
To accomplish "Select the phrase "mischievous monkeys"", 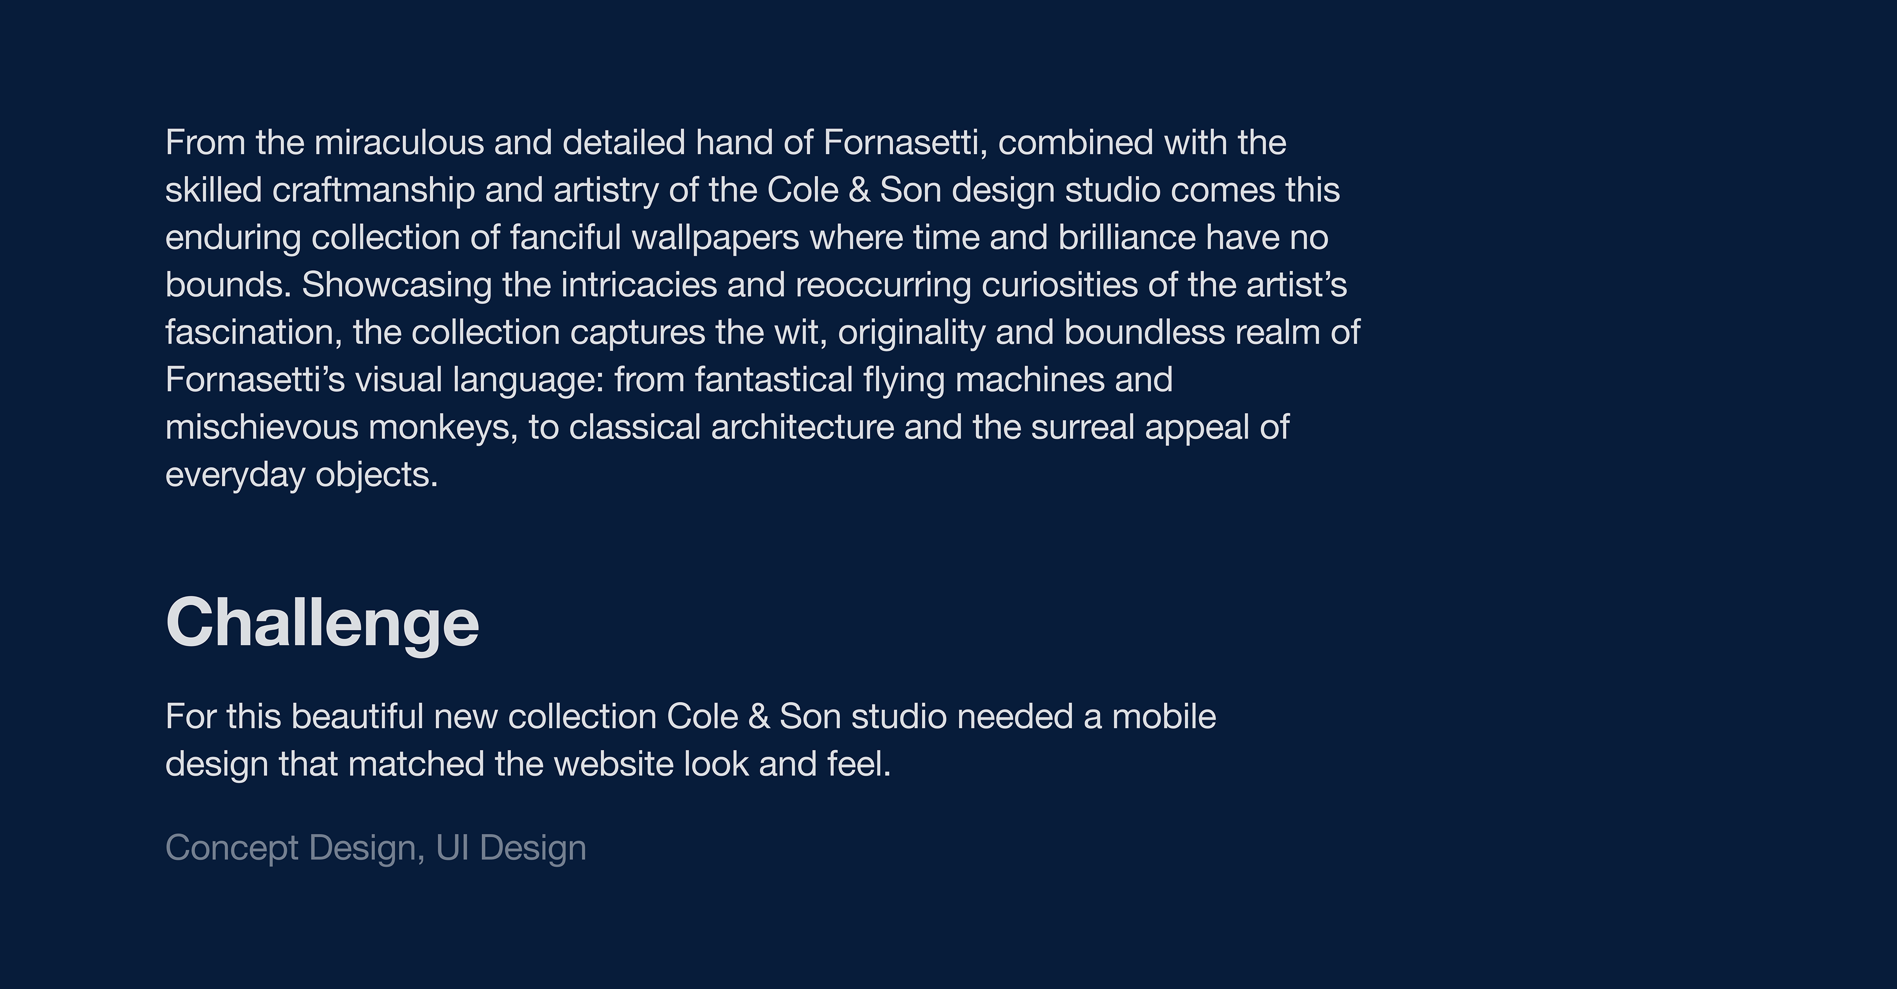I will pyautogui.click(x=341, y=428).
